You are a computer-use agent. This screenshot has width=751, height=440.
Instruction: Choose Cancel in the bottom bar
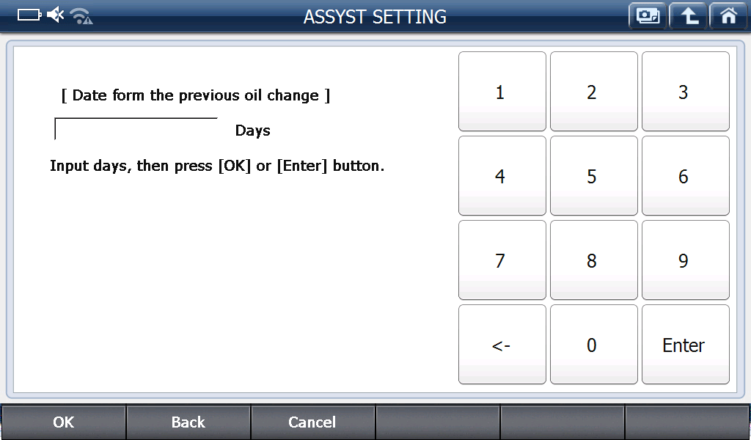pyautogui.click(x=312, y=422)
